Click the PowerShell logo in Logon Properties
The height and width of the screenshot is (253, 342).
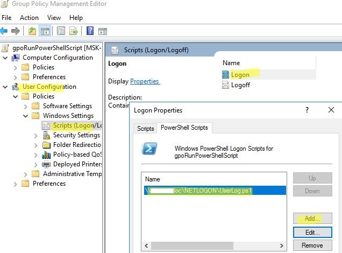pos(149,149)
